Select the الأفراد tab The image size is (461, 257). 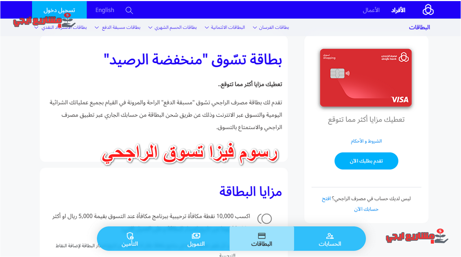tap(398, 10)
